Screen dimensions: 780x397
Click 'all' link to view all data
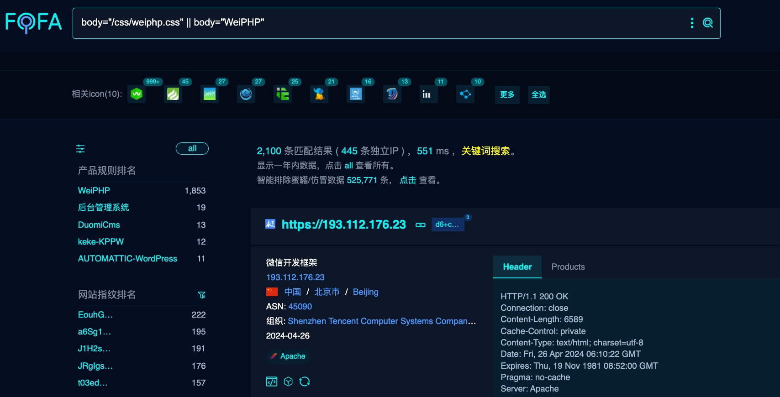(x=348, y=166)
